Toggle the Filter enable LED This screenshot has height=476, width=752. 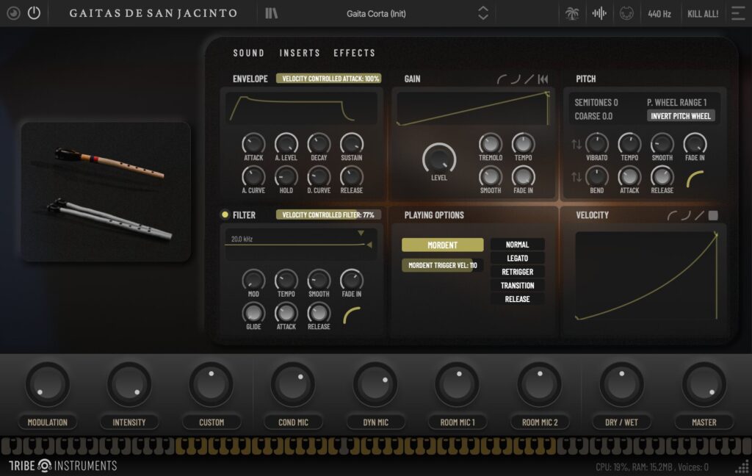pos(225,214)
